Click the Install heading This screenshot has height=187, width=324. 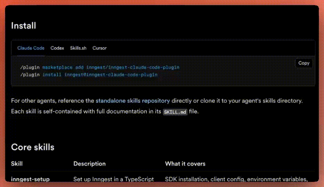[23, 26]
